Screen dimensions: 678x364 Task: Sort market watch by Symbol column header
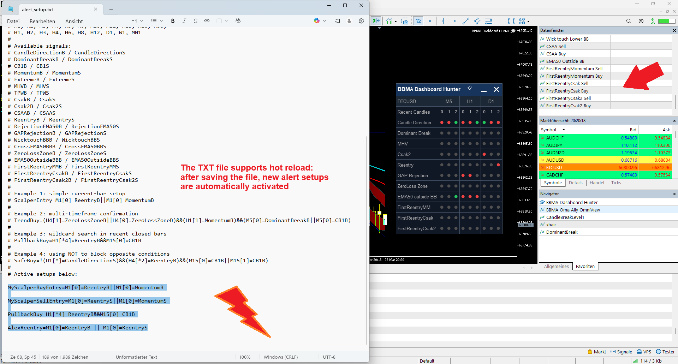coord(572,130)
